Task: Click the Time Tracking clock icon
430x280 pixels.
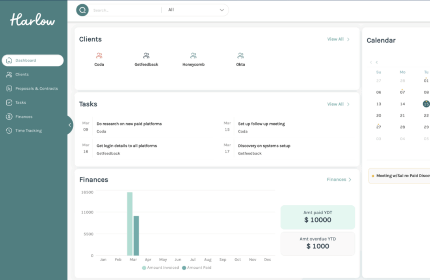Action: click(x=9, y=130)
